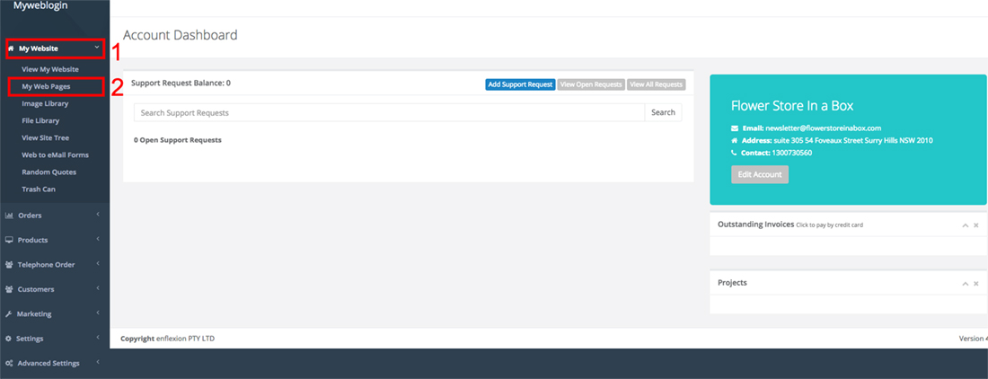Click View Open Requests button

[x=591, y=84]
